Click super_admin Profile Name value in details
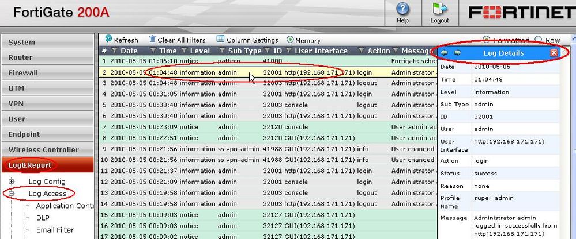576x239 pixels. pos(494,198)
